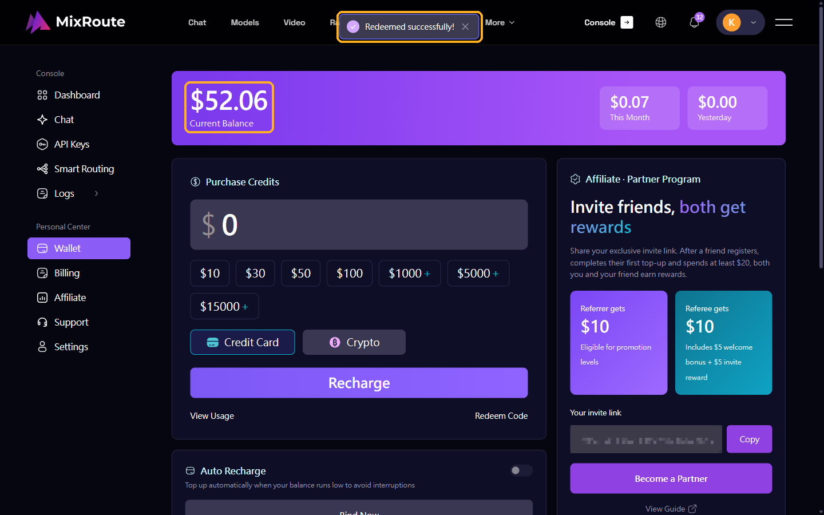
Task: Open the hamburger menu icon
Action: point(784,22)
